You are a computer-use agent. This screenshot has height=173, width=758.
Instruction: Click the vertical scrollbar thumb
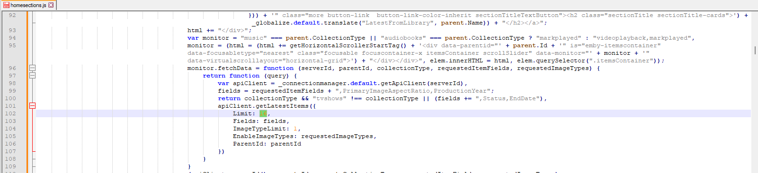click(755, 50)
